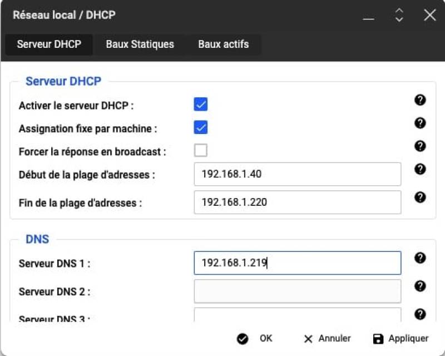445x356 pixels.
Task: Expand window using the up-down chevron icon
Action: click(399, 15)
